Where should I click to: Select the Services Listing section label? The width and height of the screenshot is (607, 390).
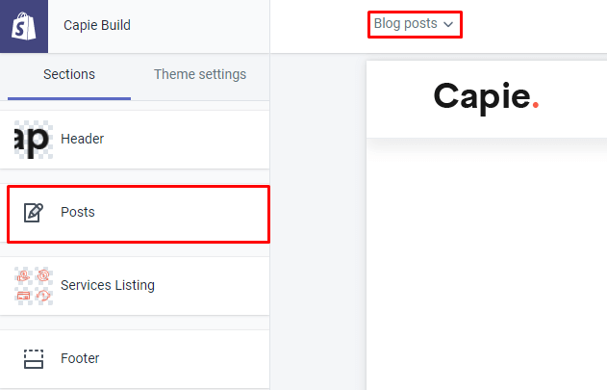pyautogui.click(x=108, y=285)
